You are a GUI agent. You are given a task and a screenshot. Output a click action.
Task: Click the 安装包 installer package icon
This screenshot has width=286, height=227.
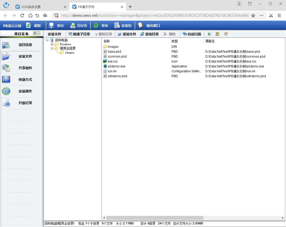point(117,25)
